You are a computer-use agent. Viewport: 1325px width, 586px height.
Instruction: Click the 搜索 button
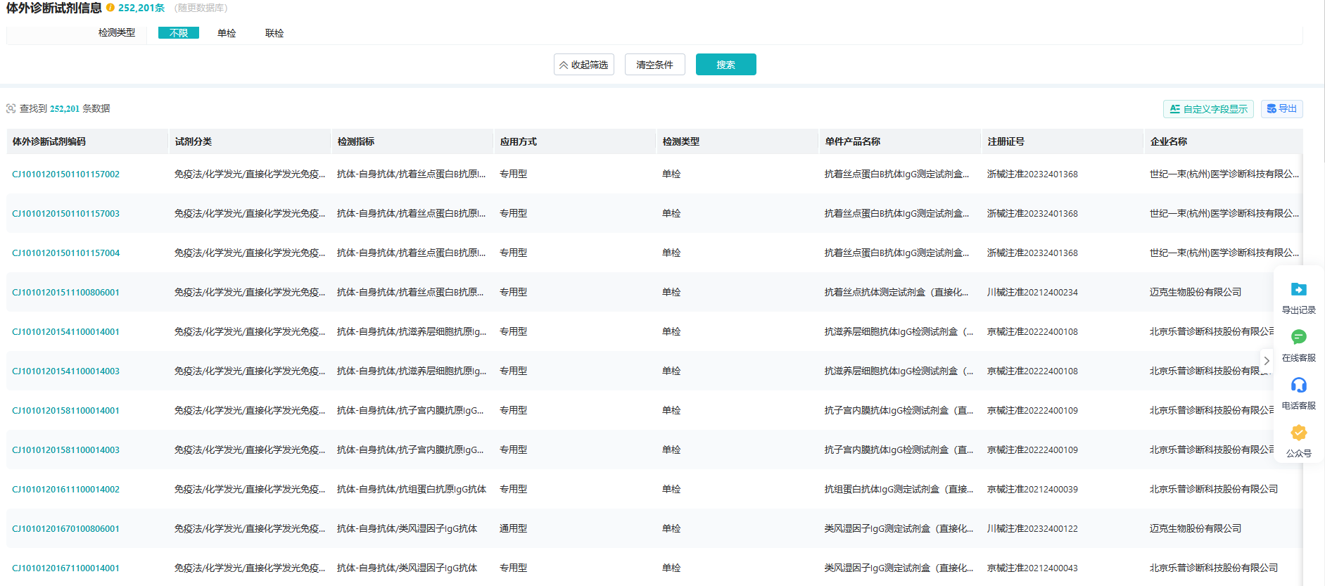pyautogui.click(x=725, y=65)
